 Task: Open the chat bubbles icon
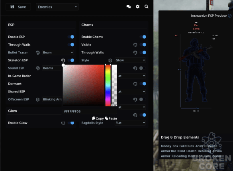tap(129, 7)
